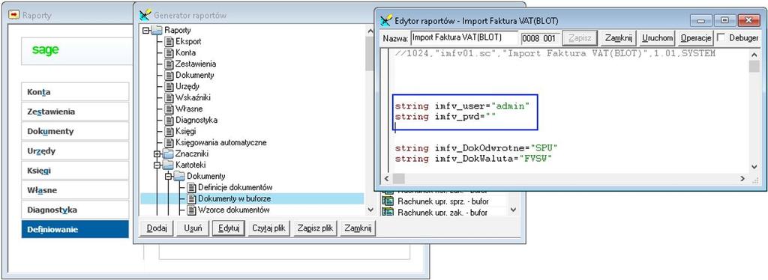The width and height of the screenshot is (768, 280).
Task: Expand the Znaczniki tree node
Action: [157, 154]
